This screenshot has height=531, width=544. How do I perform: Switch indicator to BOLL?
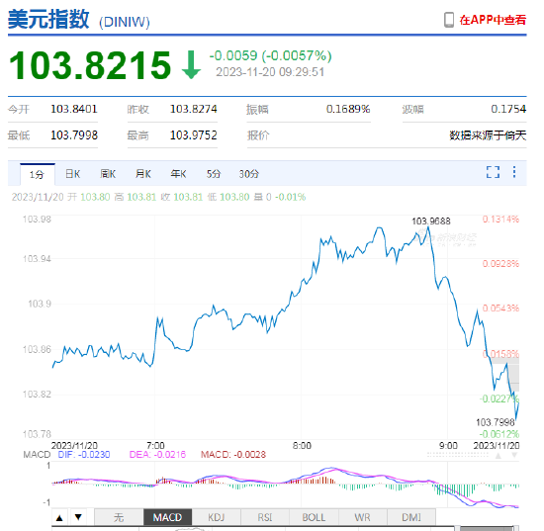[x=314, y=518]
